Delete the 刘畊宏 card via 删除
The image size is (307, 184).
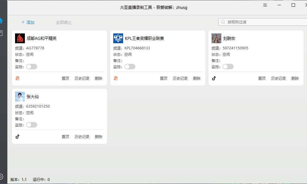point(295,79)
